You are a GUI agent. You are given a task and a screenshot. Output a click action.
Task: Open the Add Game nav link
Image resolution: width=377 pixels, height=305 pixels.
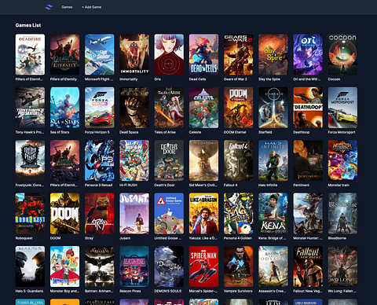pos(92,7)
